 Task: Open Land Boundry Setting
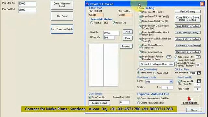(188, 32)
